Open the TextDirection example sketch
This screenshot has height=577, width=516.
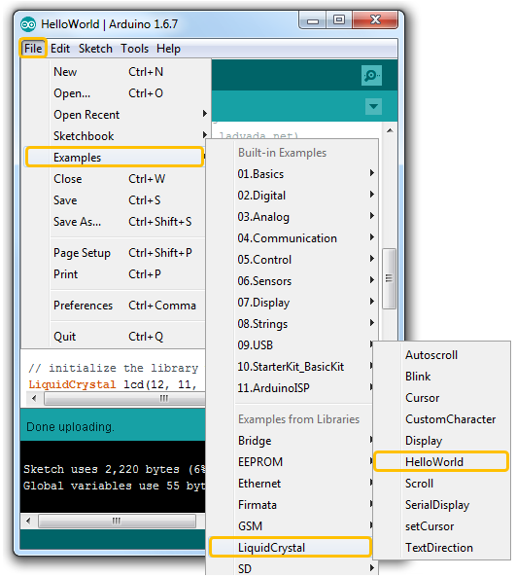[442, 547]
